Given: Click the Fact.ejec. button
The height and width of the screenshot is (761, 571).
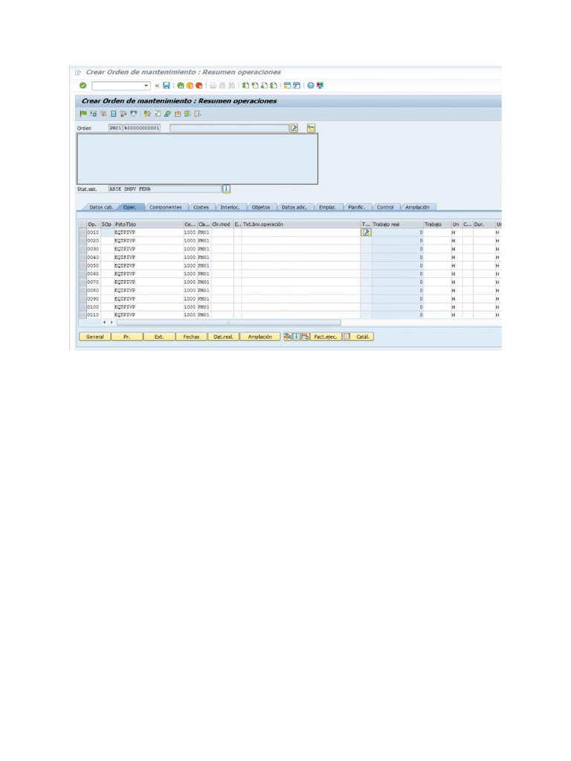Looking at the screenshot, I should pyautogui.click(x=326, y=337).
